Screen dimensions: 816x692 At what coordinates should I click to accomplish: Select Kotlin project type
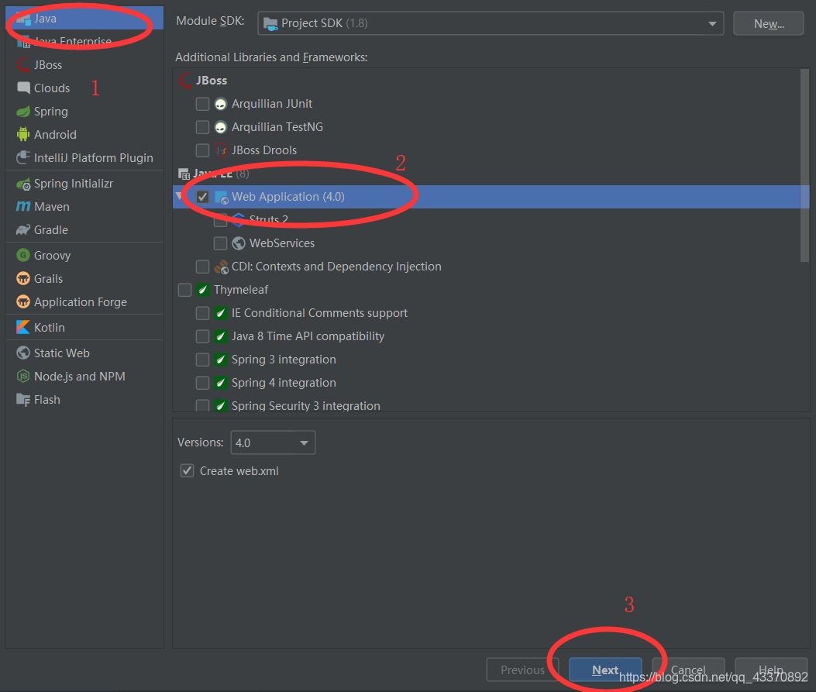84,327
